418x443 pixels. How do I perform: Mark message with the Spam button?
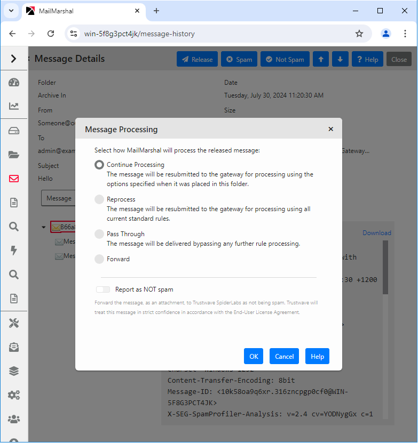[x=239, y=59]
